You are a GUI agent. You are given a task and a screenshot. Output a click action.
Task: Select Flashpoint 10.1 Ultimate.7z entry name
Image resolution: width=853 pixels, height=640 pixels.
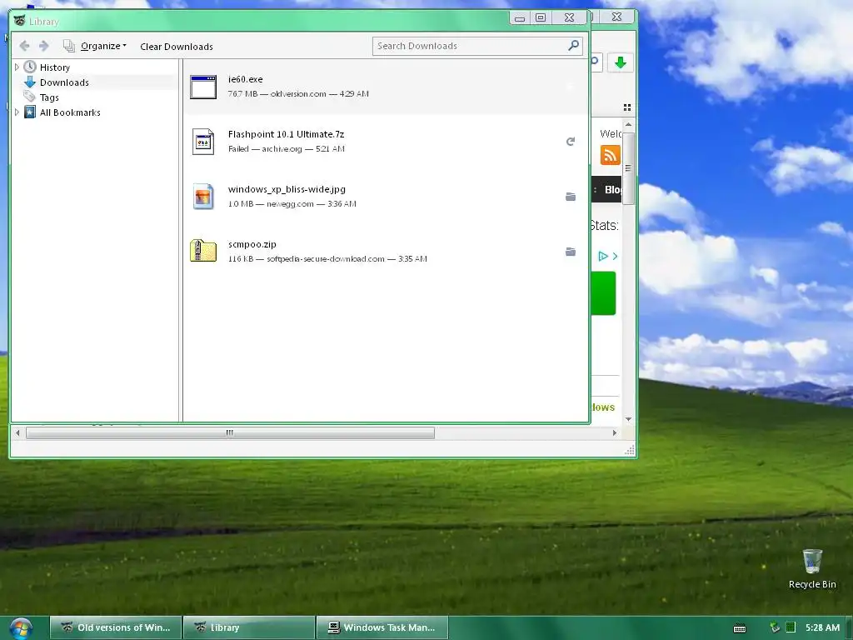tap(287, 134)
